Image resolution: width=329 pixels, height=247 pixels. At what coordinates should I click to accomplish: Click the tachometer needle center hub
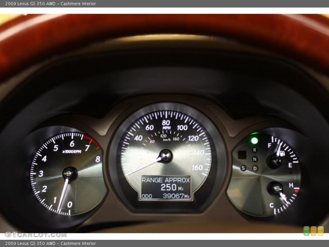click(69, 174)
